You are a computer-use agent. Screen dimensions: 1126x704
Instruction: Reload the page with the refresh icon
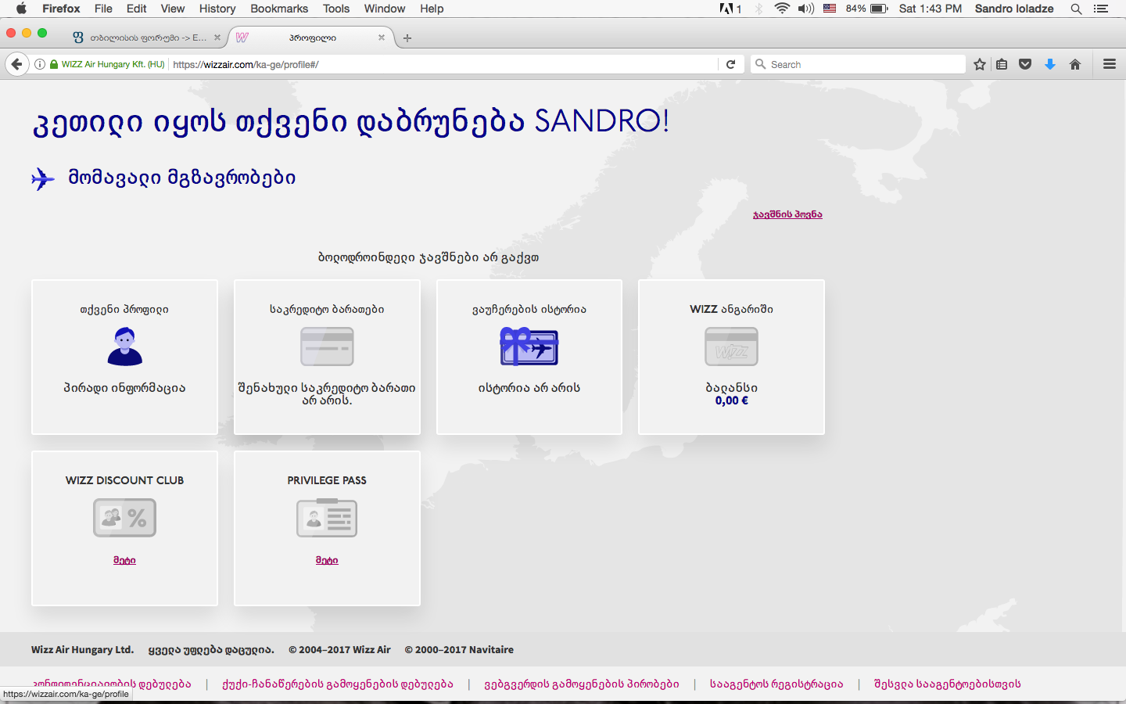(732, 64)
